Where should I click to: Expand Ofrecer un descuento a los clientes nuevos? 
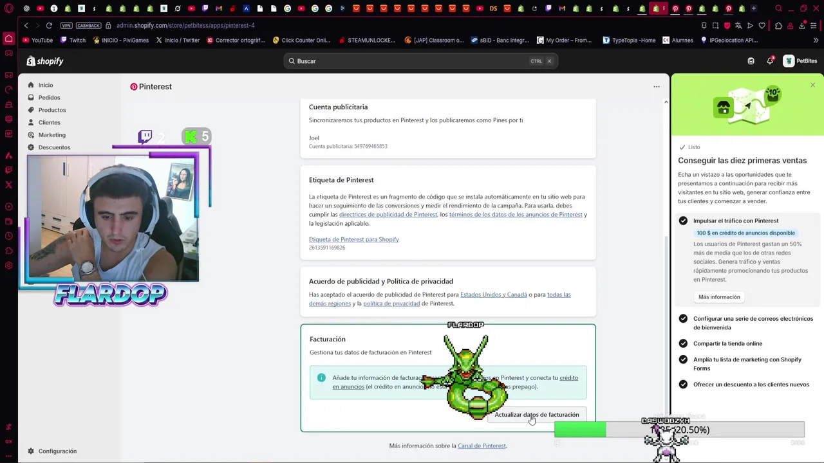tap(751, 385)
